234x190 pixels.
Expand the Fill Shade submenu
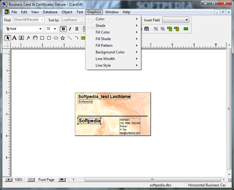click(113, 39)
